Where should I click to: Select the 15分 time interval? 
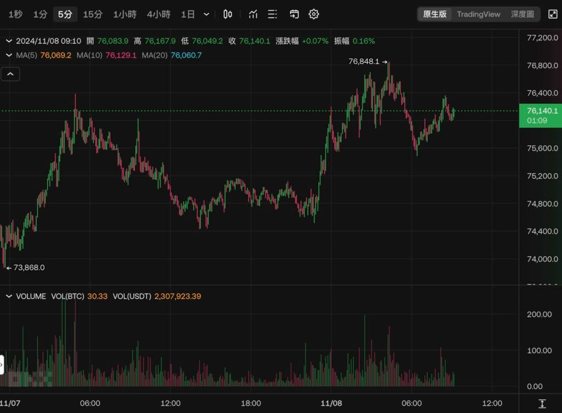93,14
